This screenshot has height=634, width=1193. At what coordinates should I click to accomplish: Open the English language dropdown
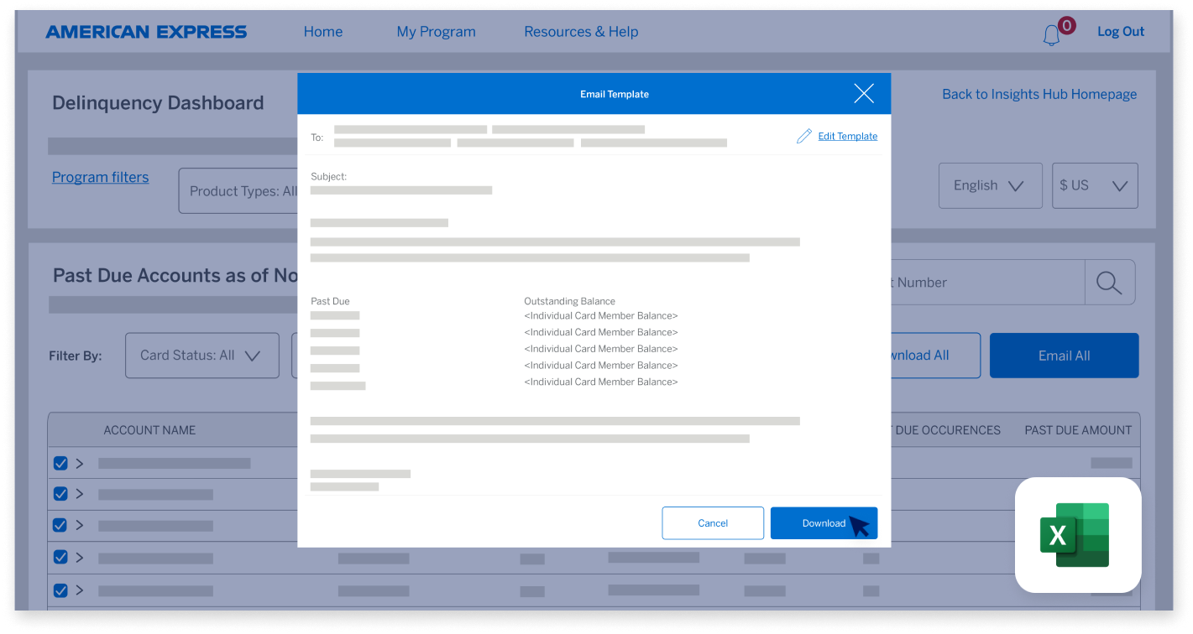989,185
